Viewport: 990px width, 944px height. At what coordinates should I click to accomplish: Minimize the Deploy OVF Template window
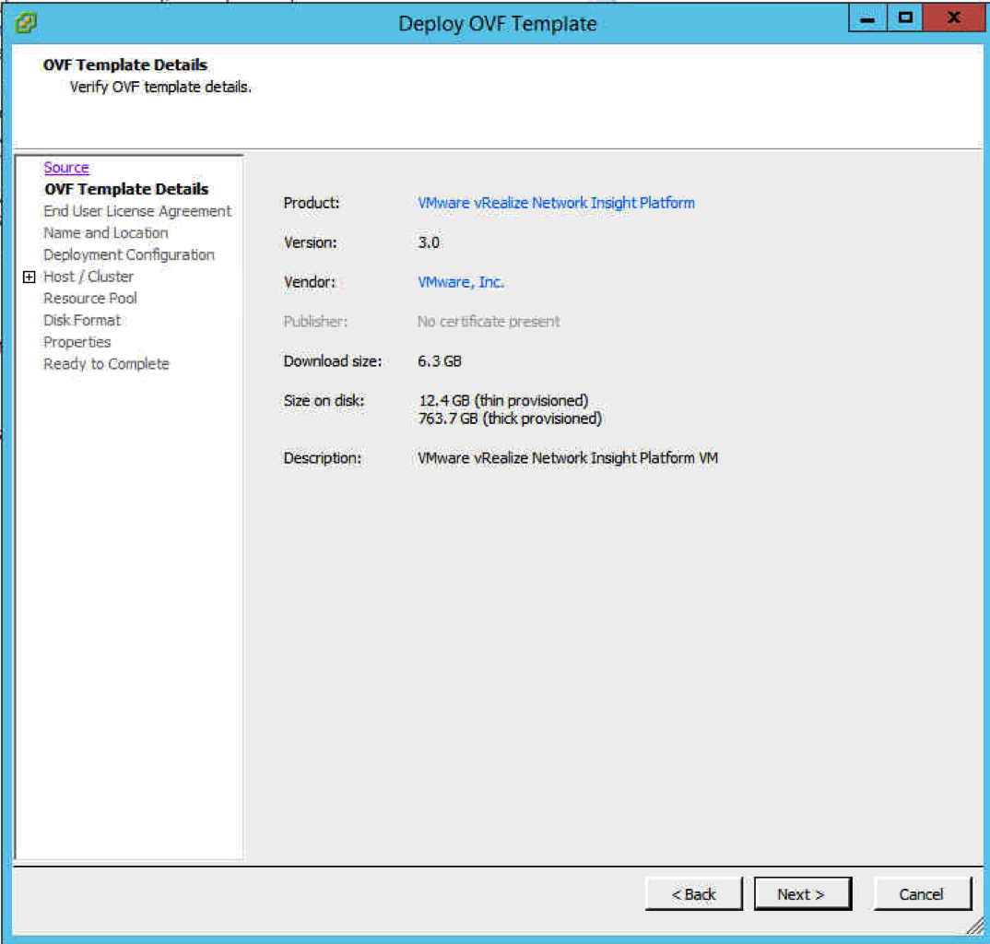pyautogui.click(x=867, y=18)
